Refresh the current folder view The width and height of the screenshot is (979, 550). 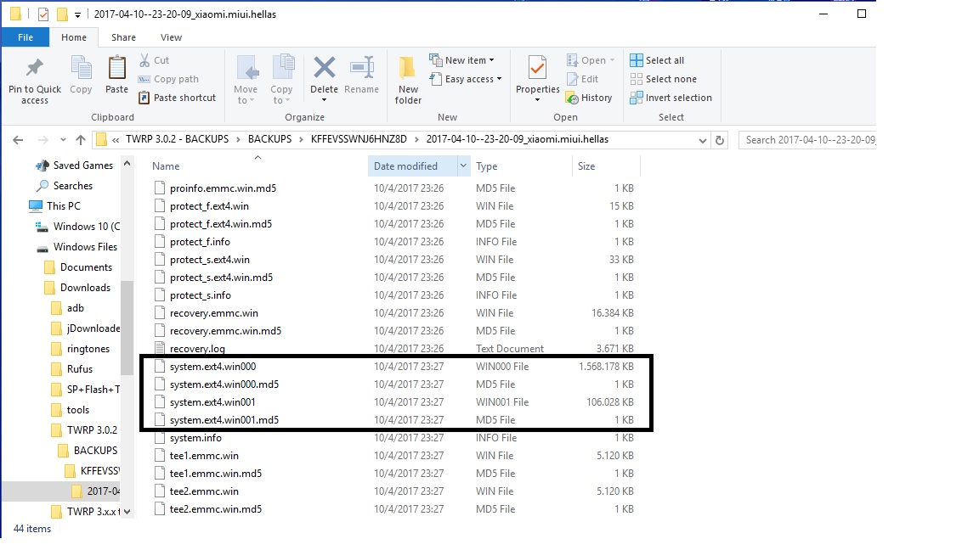721,140
